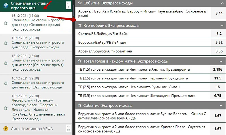Select odds 3.36 for Арсенал/Боруссия/Фиорентина
The height and width of the screenshot is (135, 226).
point(219,51)
